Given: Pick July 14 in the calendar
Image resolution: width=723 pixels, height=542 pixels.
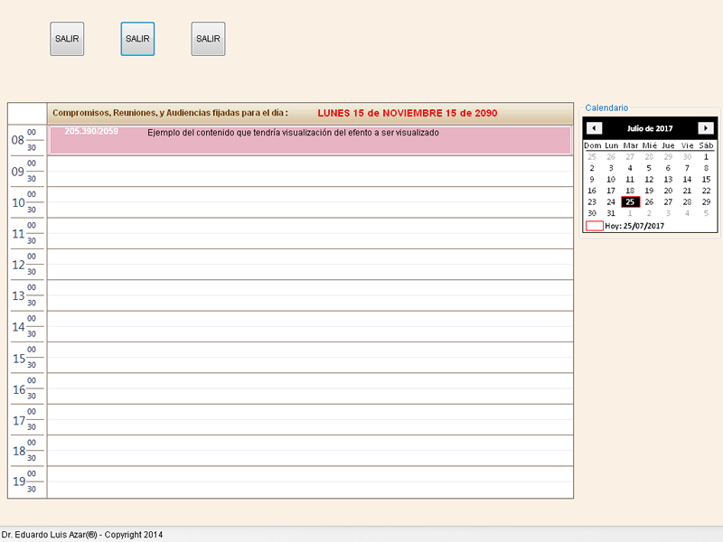Looking at the screenshot, I should (687, 179).
